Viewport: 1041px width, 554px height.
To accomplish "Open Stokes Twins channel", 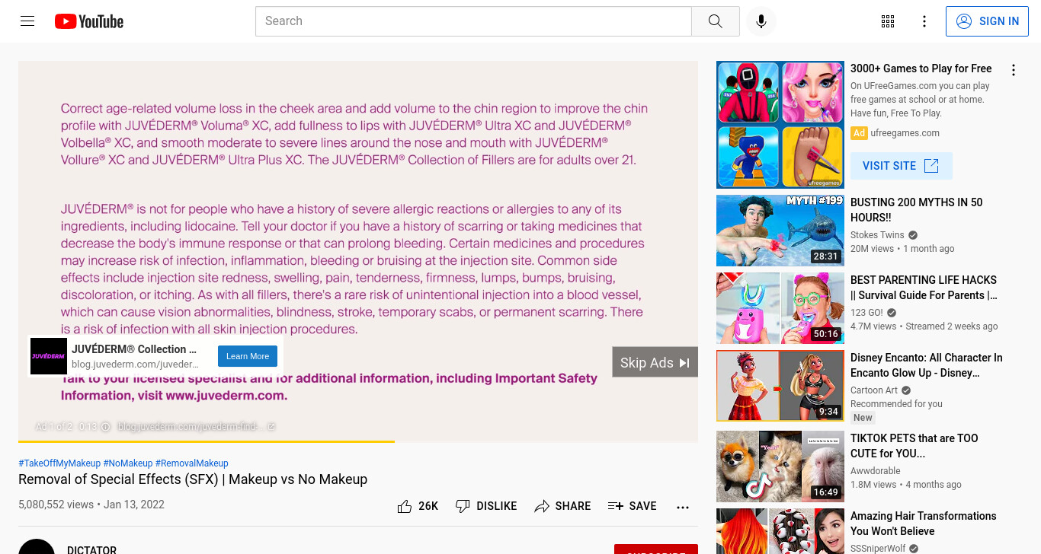I will pyautogui.click(x=877, y=235).
